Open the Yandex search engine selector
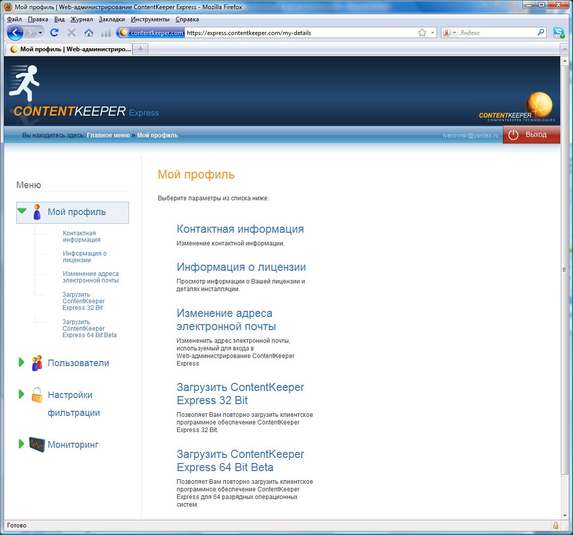The image size is (573, 535). point(450,33)
